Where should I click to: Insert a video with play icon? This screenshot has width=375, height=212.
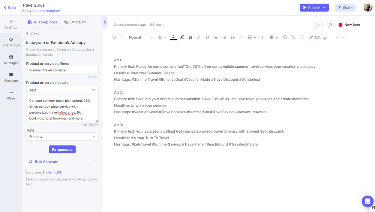click(x=263, y=37)
